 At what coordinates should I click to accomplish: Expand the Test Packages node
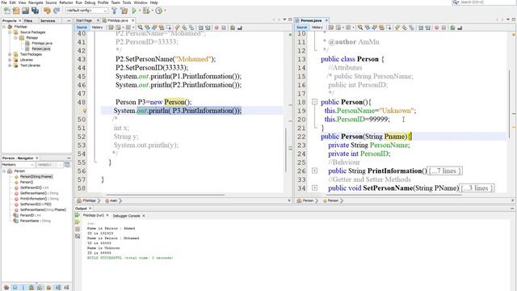click(10, 54)
